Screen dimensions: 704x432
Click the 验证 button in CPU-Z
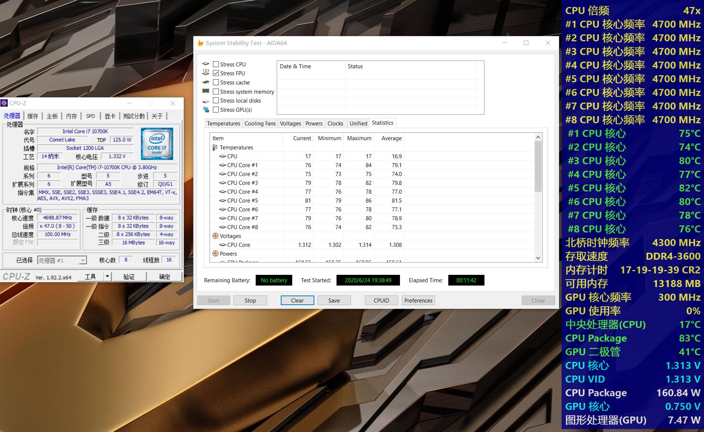click(x=129, y=277)
